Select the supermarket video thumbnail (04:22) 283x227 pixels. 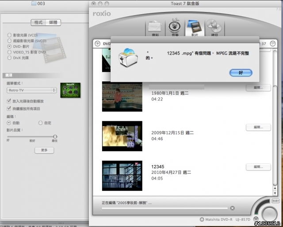122,96
